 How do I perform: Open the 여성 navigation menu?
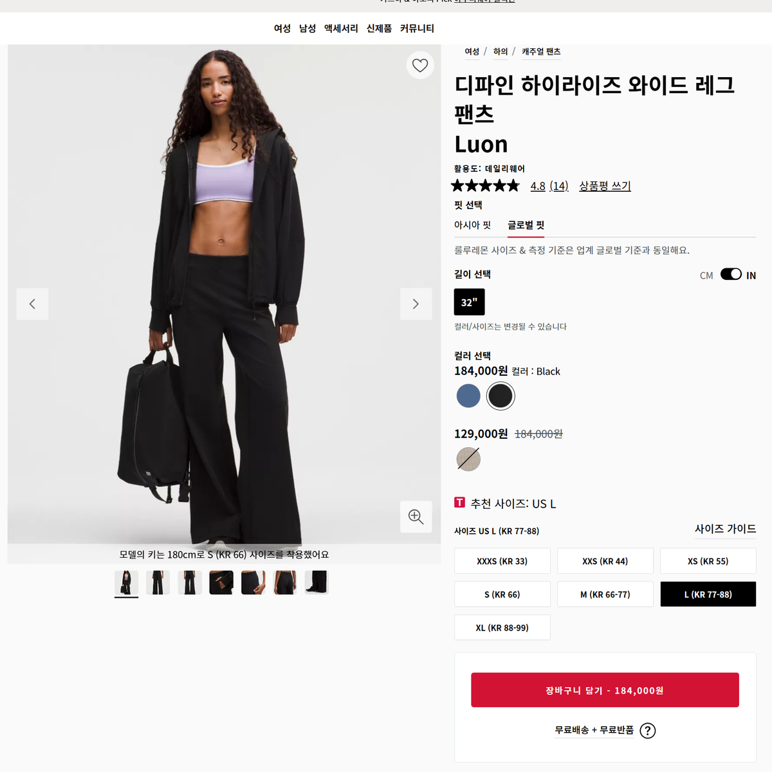pyautogui.click(x=282, y=28)
